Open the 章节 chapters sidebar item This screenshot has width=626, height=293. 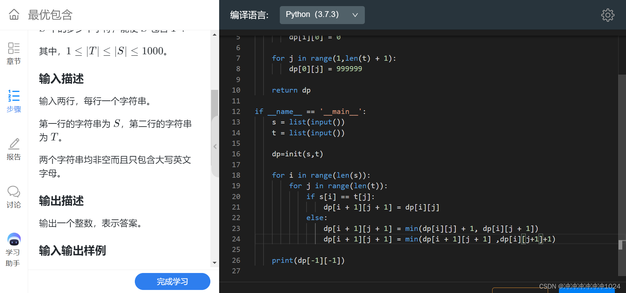[x=14, y=54]
